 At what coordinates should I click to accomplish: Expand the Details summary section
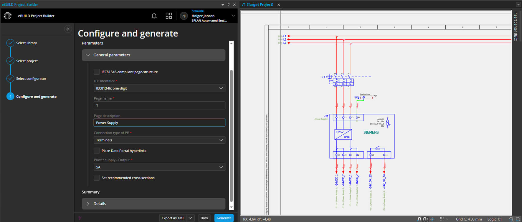pos(153,203)
